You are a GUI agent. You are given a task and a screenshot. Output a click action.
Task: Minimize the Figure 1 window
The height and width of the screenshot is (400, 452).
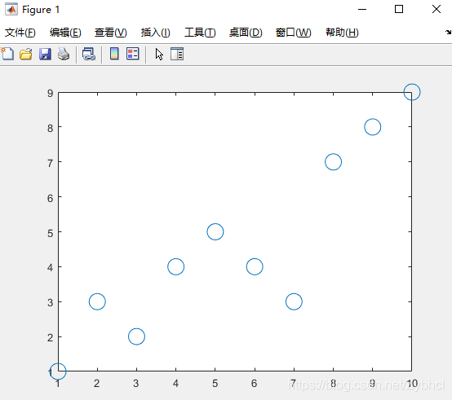pos(362,10)
